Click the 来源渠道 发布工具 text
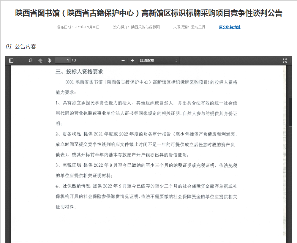 189,27
